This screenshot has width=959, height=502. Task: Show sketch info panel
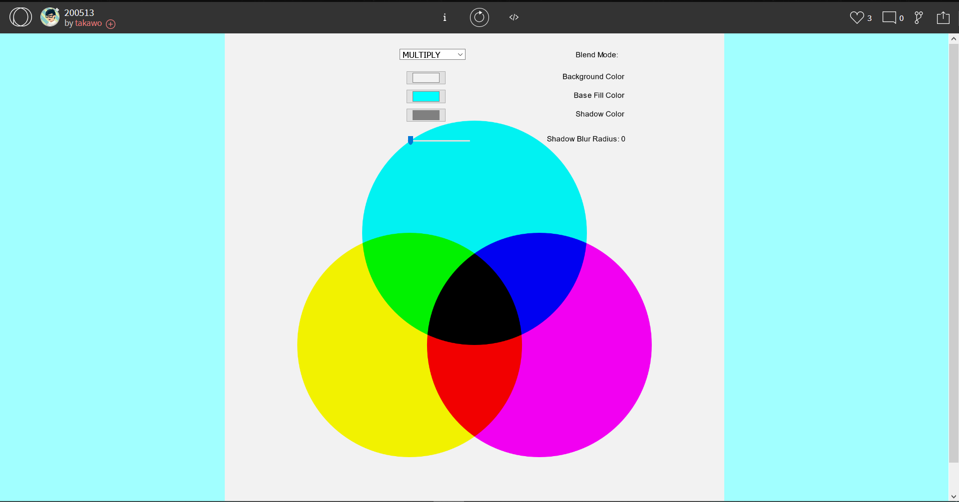point(445,17)
